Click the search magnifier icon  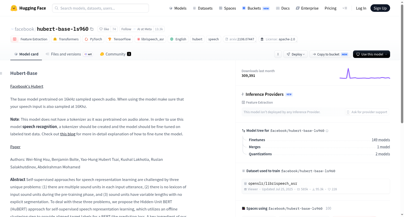point(57,8)
